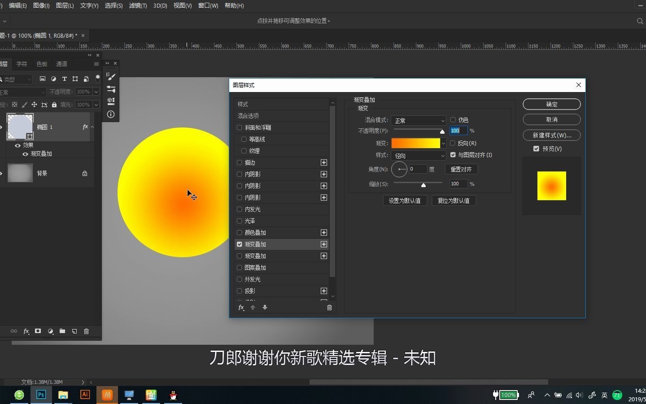Screen dimensions: 646x404
Task: Switch to the 字符 tab
Action: pos(22,64)
